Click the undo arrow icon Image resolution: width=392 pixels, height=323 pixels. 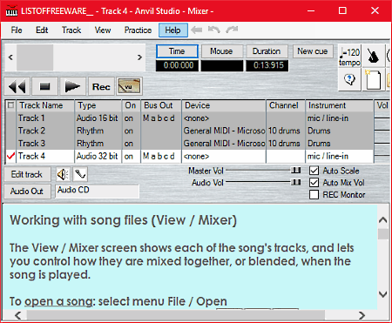coord(214,30)
